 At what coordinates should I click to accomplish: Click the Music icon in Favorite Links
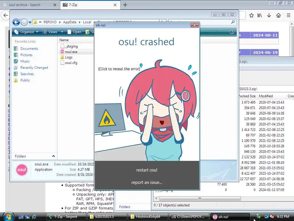click(16, 61)
